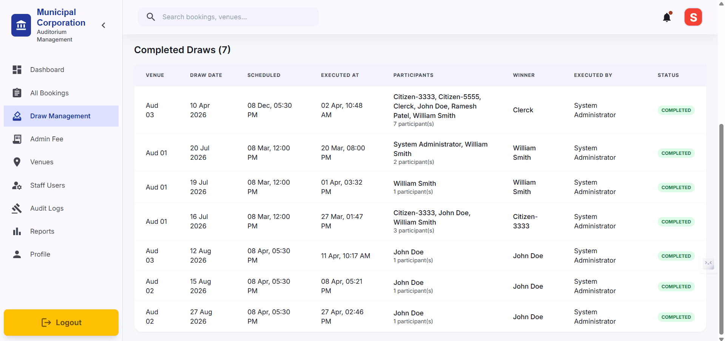This screenshot has height=341, width=725.
Task: Click the Staff Users people-gear icon
Action: 17,185
